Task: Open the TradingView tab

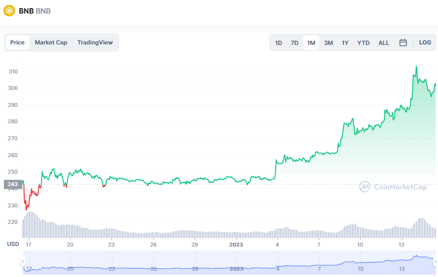Action: point(95,43)
